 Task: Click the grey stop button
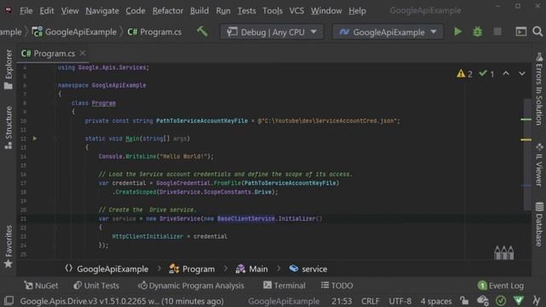[497, 32]
